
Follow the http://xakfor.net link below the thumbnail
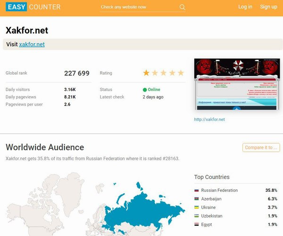tap(209, 119)
